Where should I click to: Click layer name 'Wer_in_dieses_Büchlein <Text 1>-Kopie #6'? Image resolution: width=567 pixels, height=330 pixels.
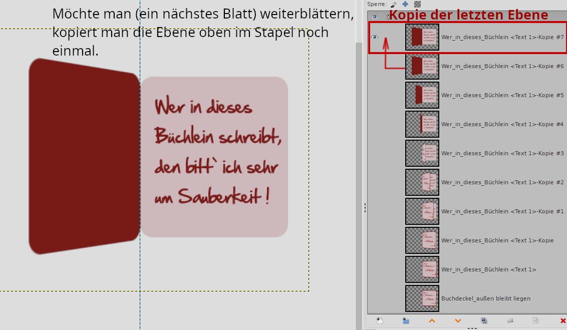pos(502,66)
